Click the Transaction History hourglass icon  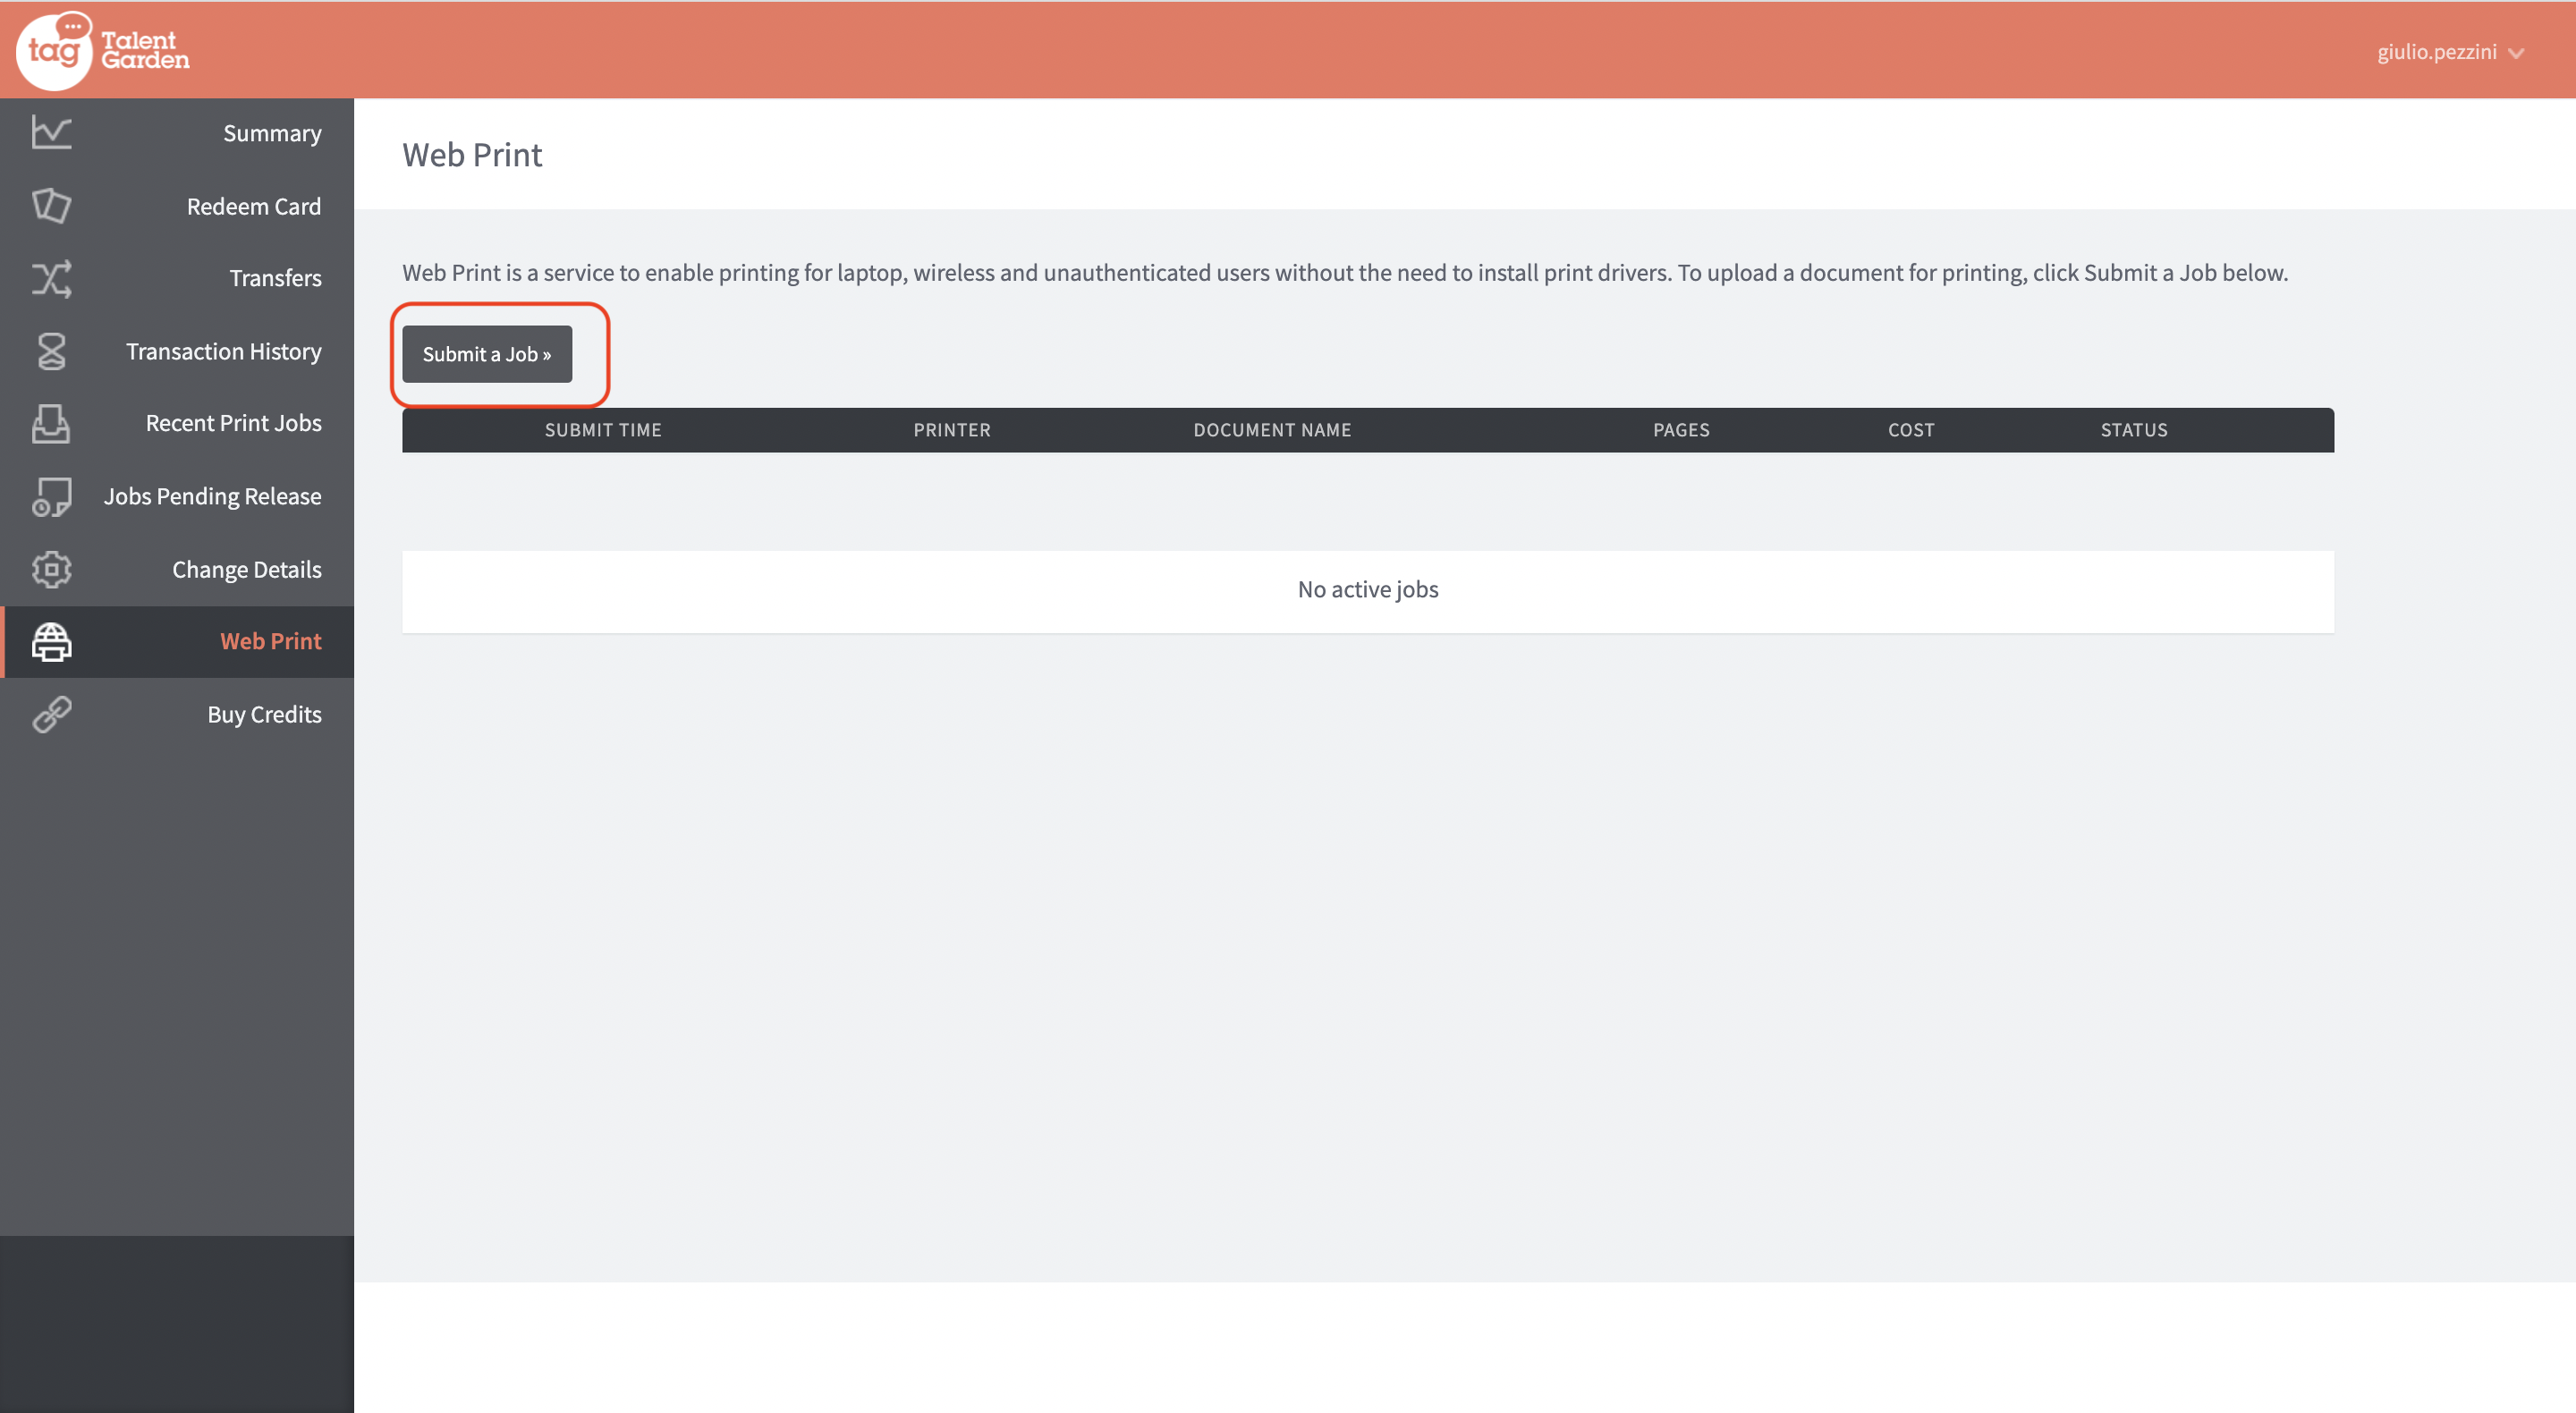tap(51, 351)
